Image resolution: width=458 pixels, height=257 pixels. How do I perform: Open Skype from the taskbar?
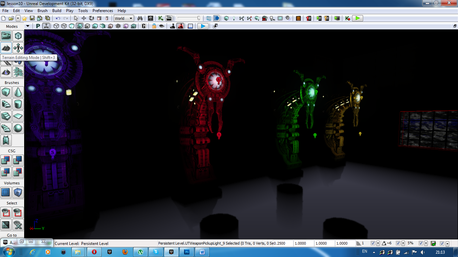(x=156, y=252)
